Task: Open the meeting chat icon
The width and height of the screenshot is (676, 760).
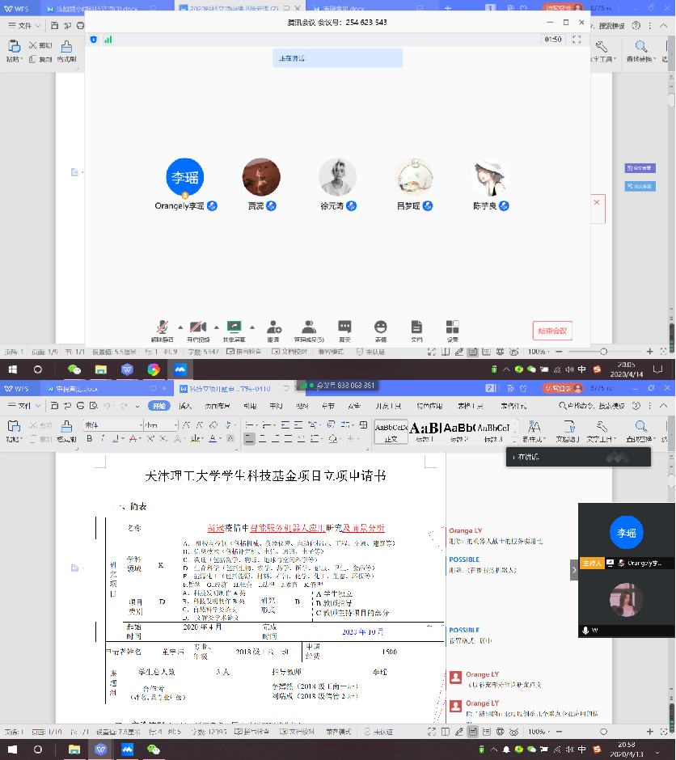Action: point(344,327)
